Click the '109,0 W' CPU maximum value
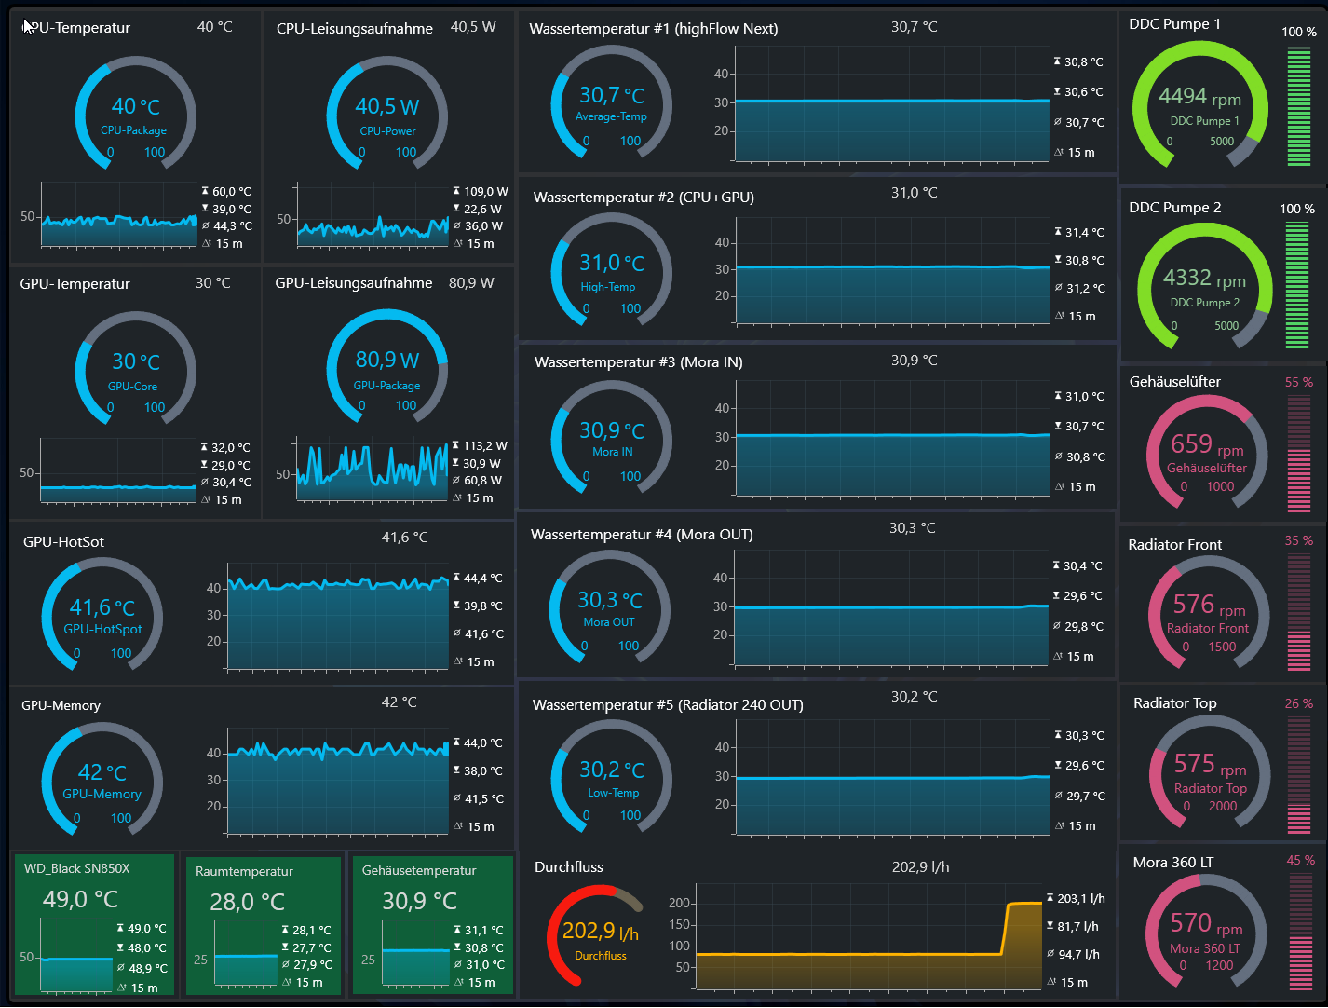Viewport: 1328px width, 1008px height. 486,191
